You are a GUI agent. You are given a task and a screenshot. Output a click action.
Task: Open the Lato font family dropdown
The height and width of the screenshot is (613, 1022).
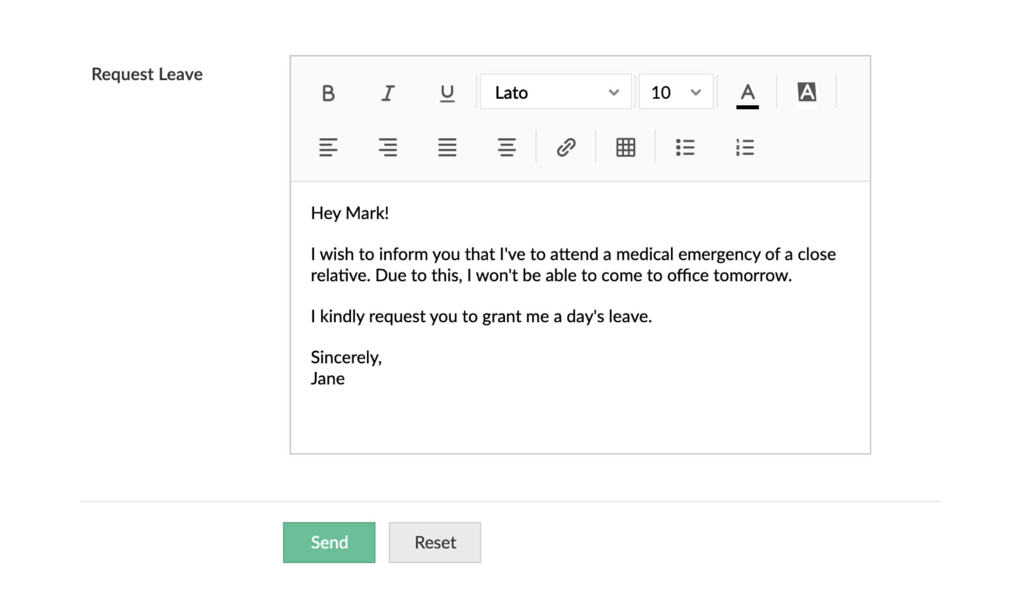click(555, 92)
